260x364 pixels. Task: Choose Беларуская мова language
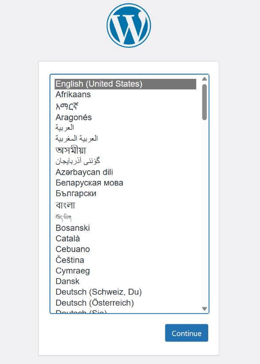pyautogui.click(x=126, y=183)
